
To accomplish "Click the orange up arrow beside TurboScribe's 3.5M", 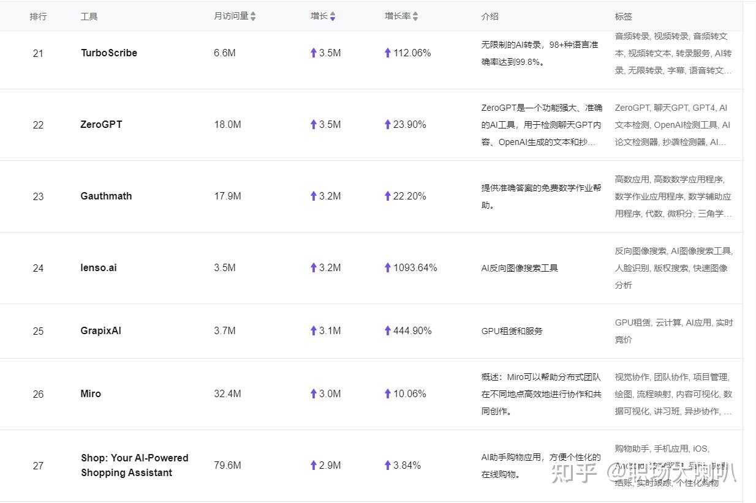I will click(313, 53).
